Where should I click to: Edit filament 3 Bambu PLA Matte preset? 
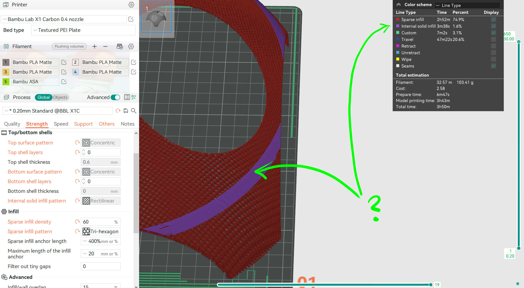click(64, 72)
